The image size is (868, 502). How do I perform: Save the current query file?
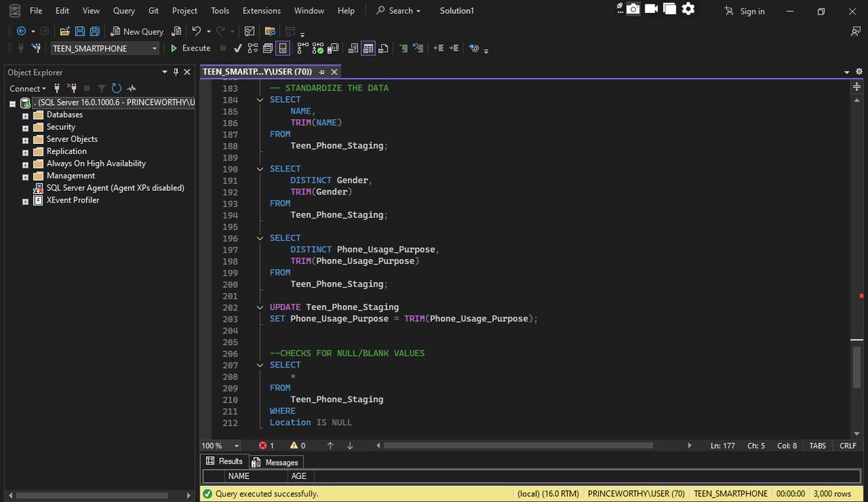pos(80,31)
